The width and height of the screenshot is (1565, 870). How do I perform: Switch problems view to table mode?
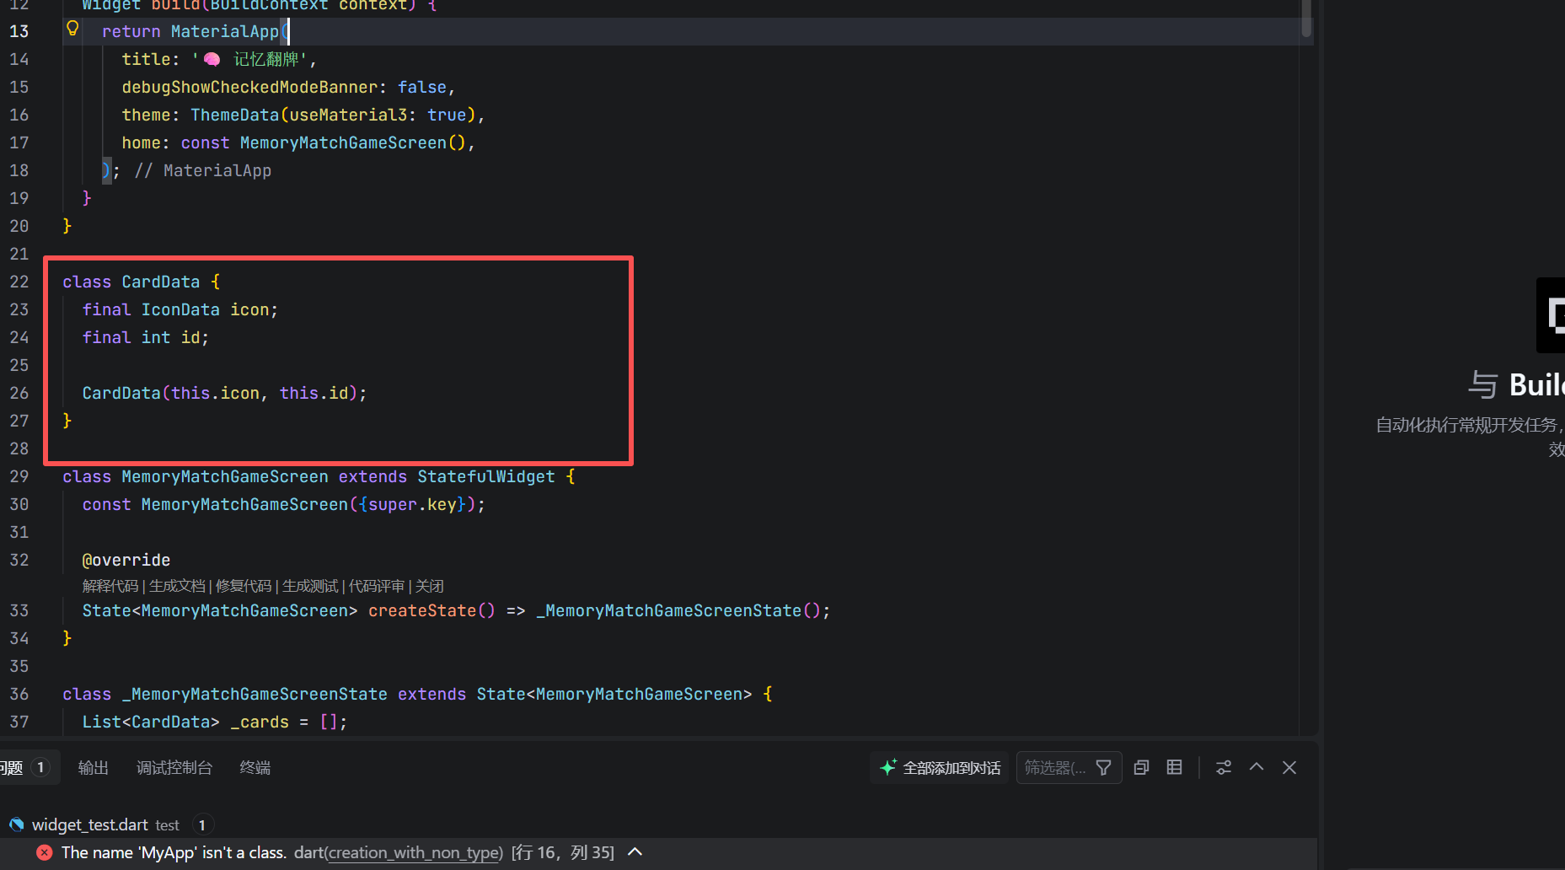pyautogui.click(x=1174, y=767)
